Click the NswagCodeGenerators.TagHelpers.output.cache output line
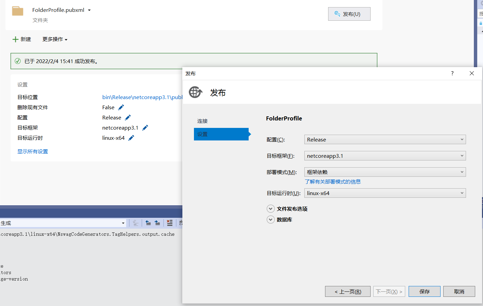Image resolution: width=483 pixels, height=306 pixels. 87,234
